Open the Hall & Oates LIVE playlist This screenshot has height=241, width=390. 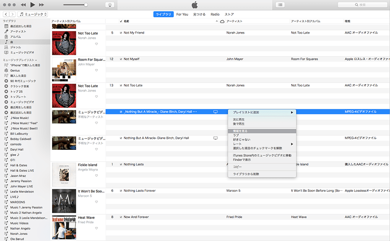coord(22,171)
